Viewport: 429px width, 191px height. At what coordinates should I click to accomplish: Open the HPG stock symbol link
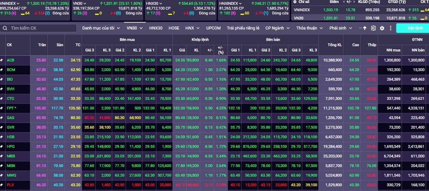tap(10, 147)
